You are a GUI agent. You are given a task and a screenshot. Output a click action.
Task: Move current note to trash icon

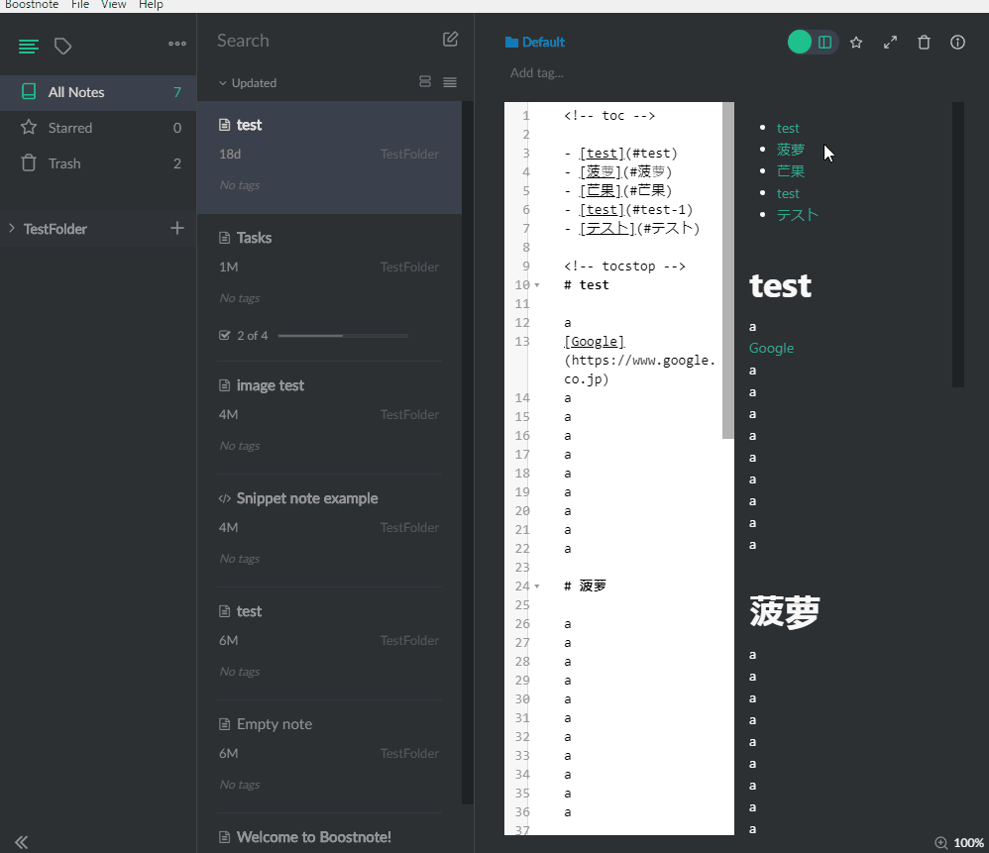click(924, 43)
